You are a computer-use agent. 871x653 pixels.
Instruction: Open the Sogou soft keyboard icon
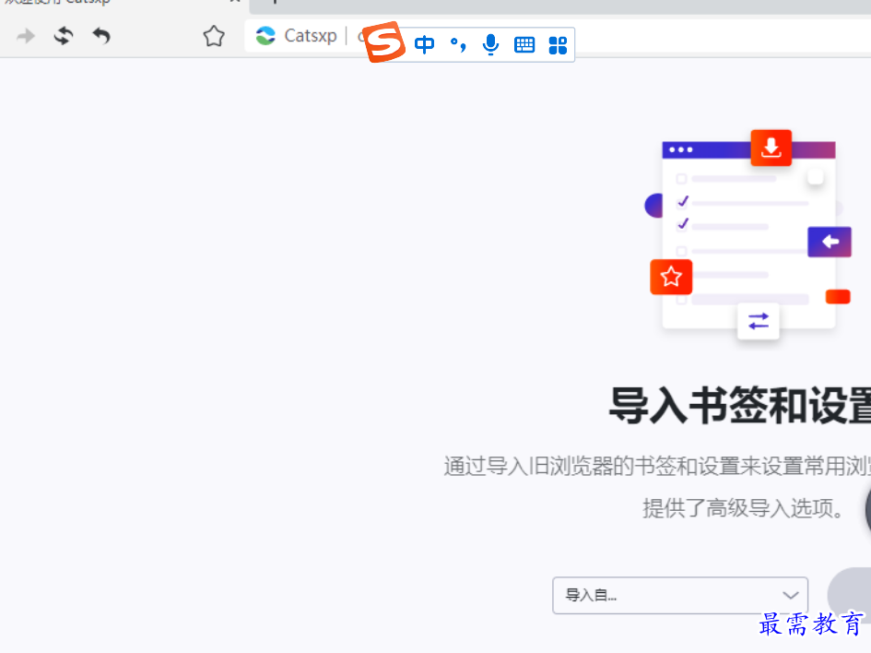tap(524, 43)
